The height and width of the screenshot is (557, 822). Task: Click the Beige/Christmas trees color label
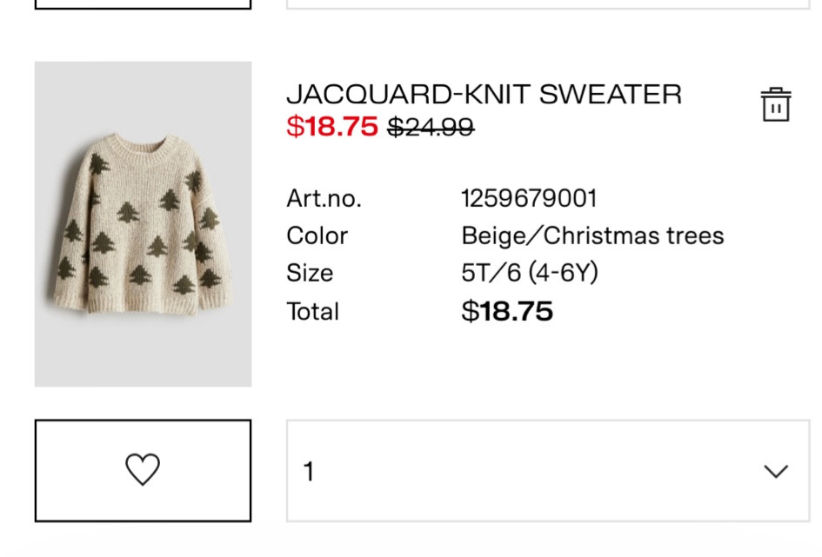[591, 235]
